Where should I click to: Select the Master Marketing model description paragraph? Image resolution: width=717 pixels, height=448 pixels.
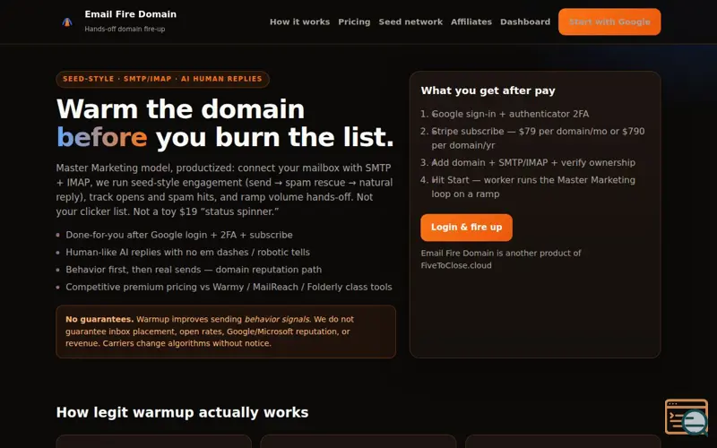click(225, 190)
